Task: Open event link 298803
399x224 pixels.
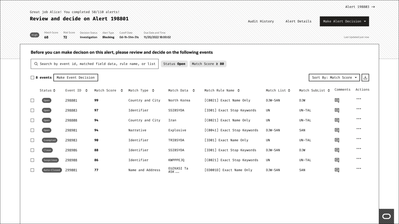Action: click(x=71, y=110)
